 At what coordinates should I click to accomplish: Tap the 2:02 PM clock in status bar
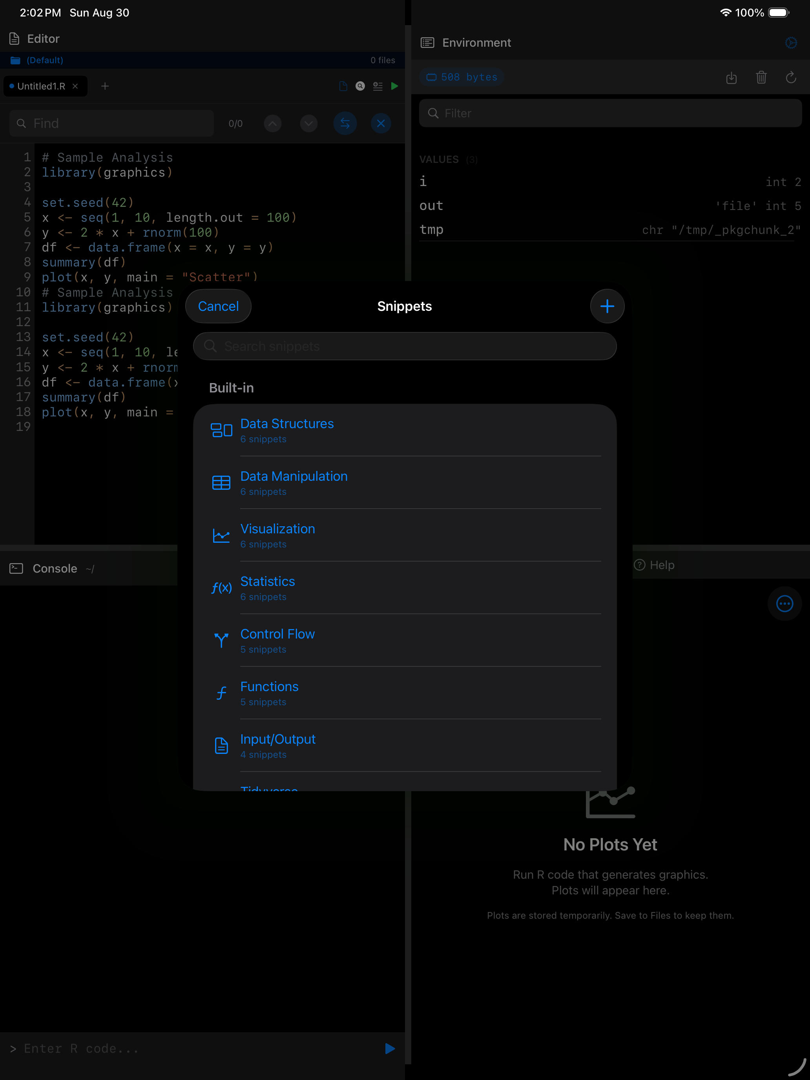click(x=40, y=13)
